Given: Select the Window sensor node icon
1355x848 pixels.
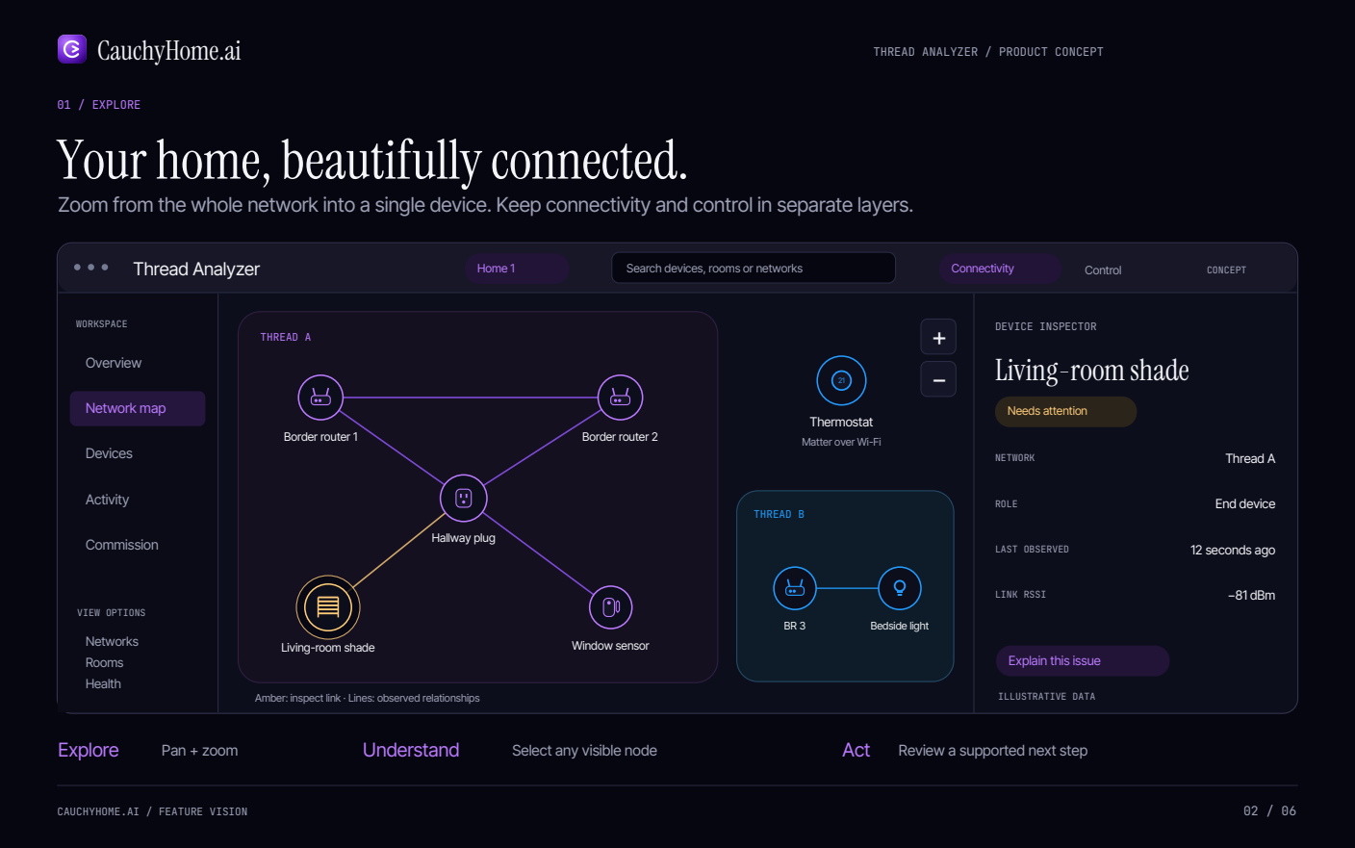Looking at the screenshot, I should tap(610, 607).
